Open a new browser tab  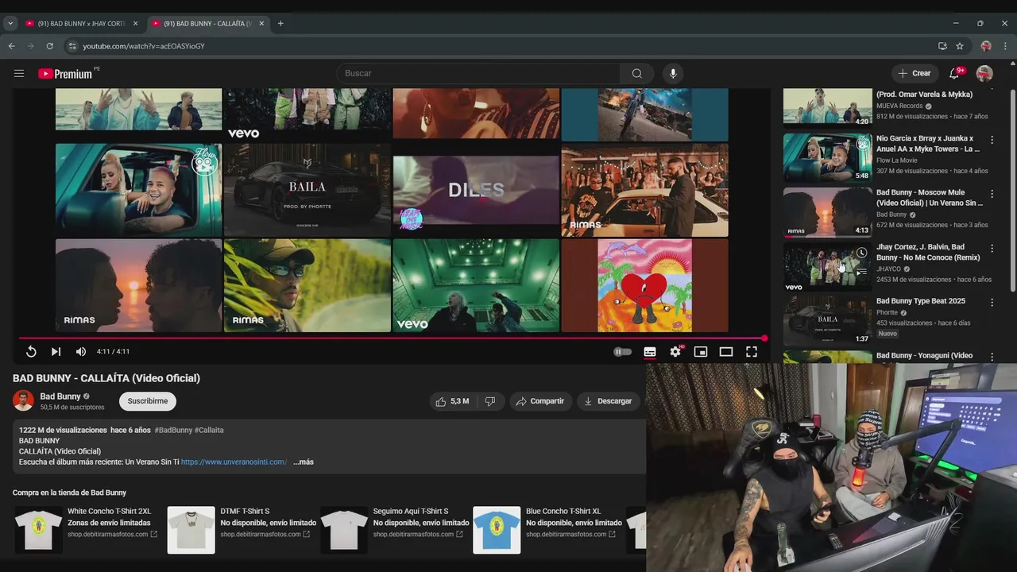(280, 24)
